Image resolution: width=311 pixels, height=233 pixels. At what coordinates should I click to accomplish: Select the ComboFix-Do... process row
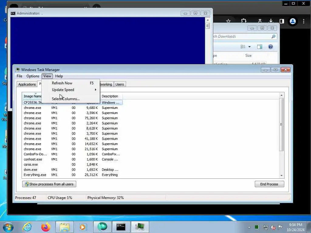click(72, 154)
